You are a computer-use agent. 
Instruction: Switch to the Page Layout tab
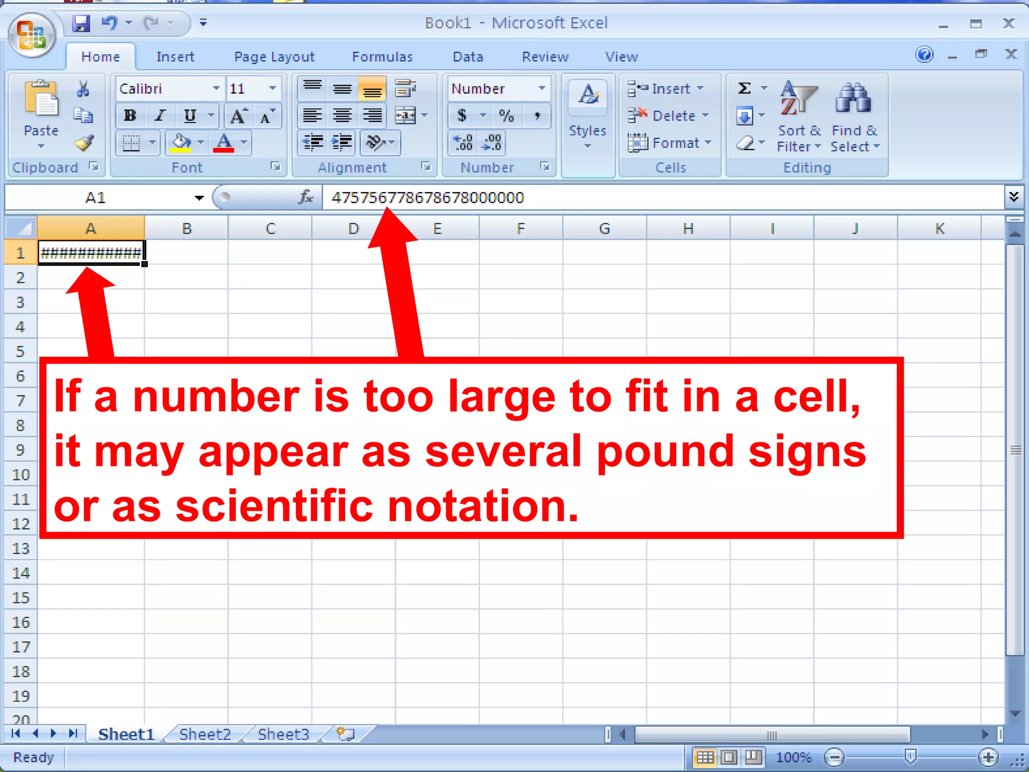click(274, 57)
